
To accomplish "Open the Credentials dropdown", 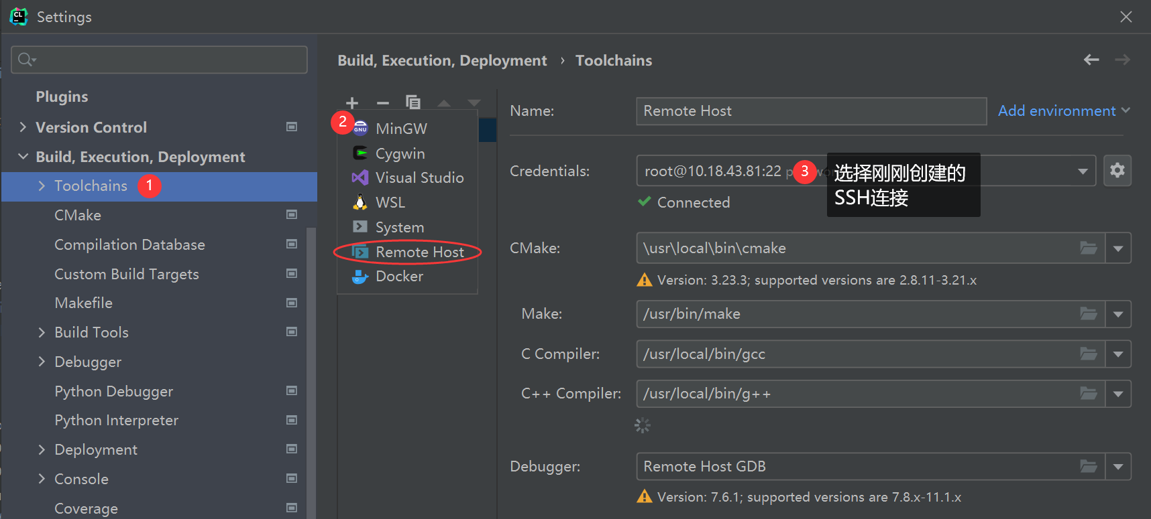I will (1082, 171).
